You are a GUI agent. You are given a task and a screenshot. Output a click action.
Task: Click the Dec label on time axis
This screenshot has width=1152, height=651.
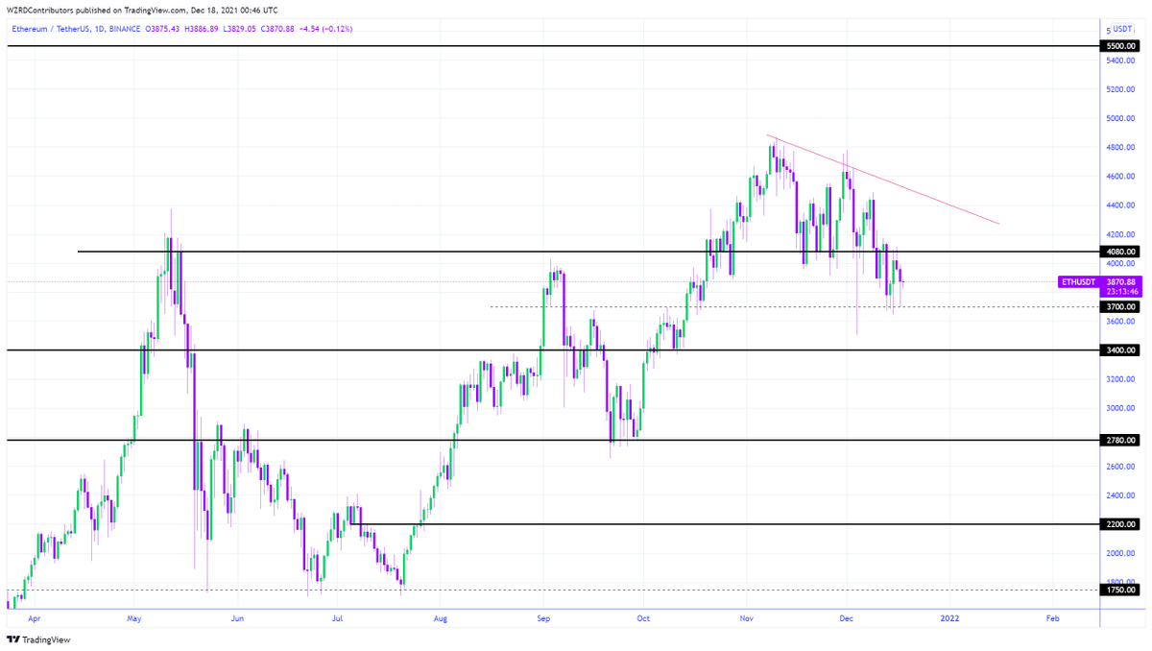click(846, 619)
